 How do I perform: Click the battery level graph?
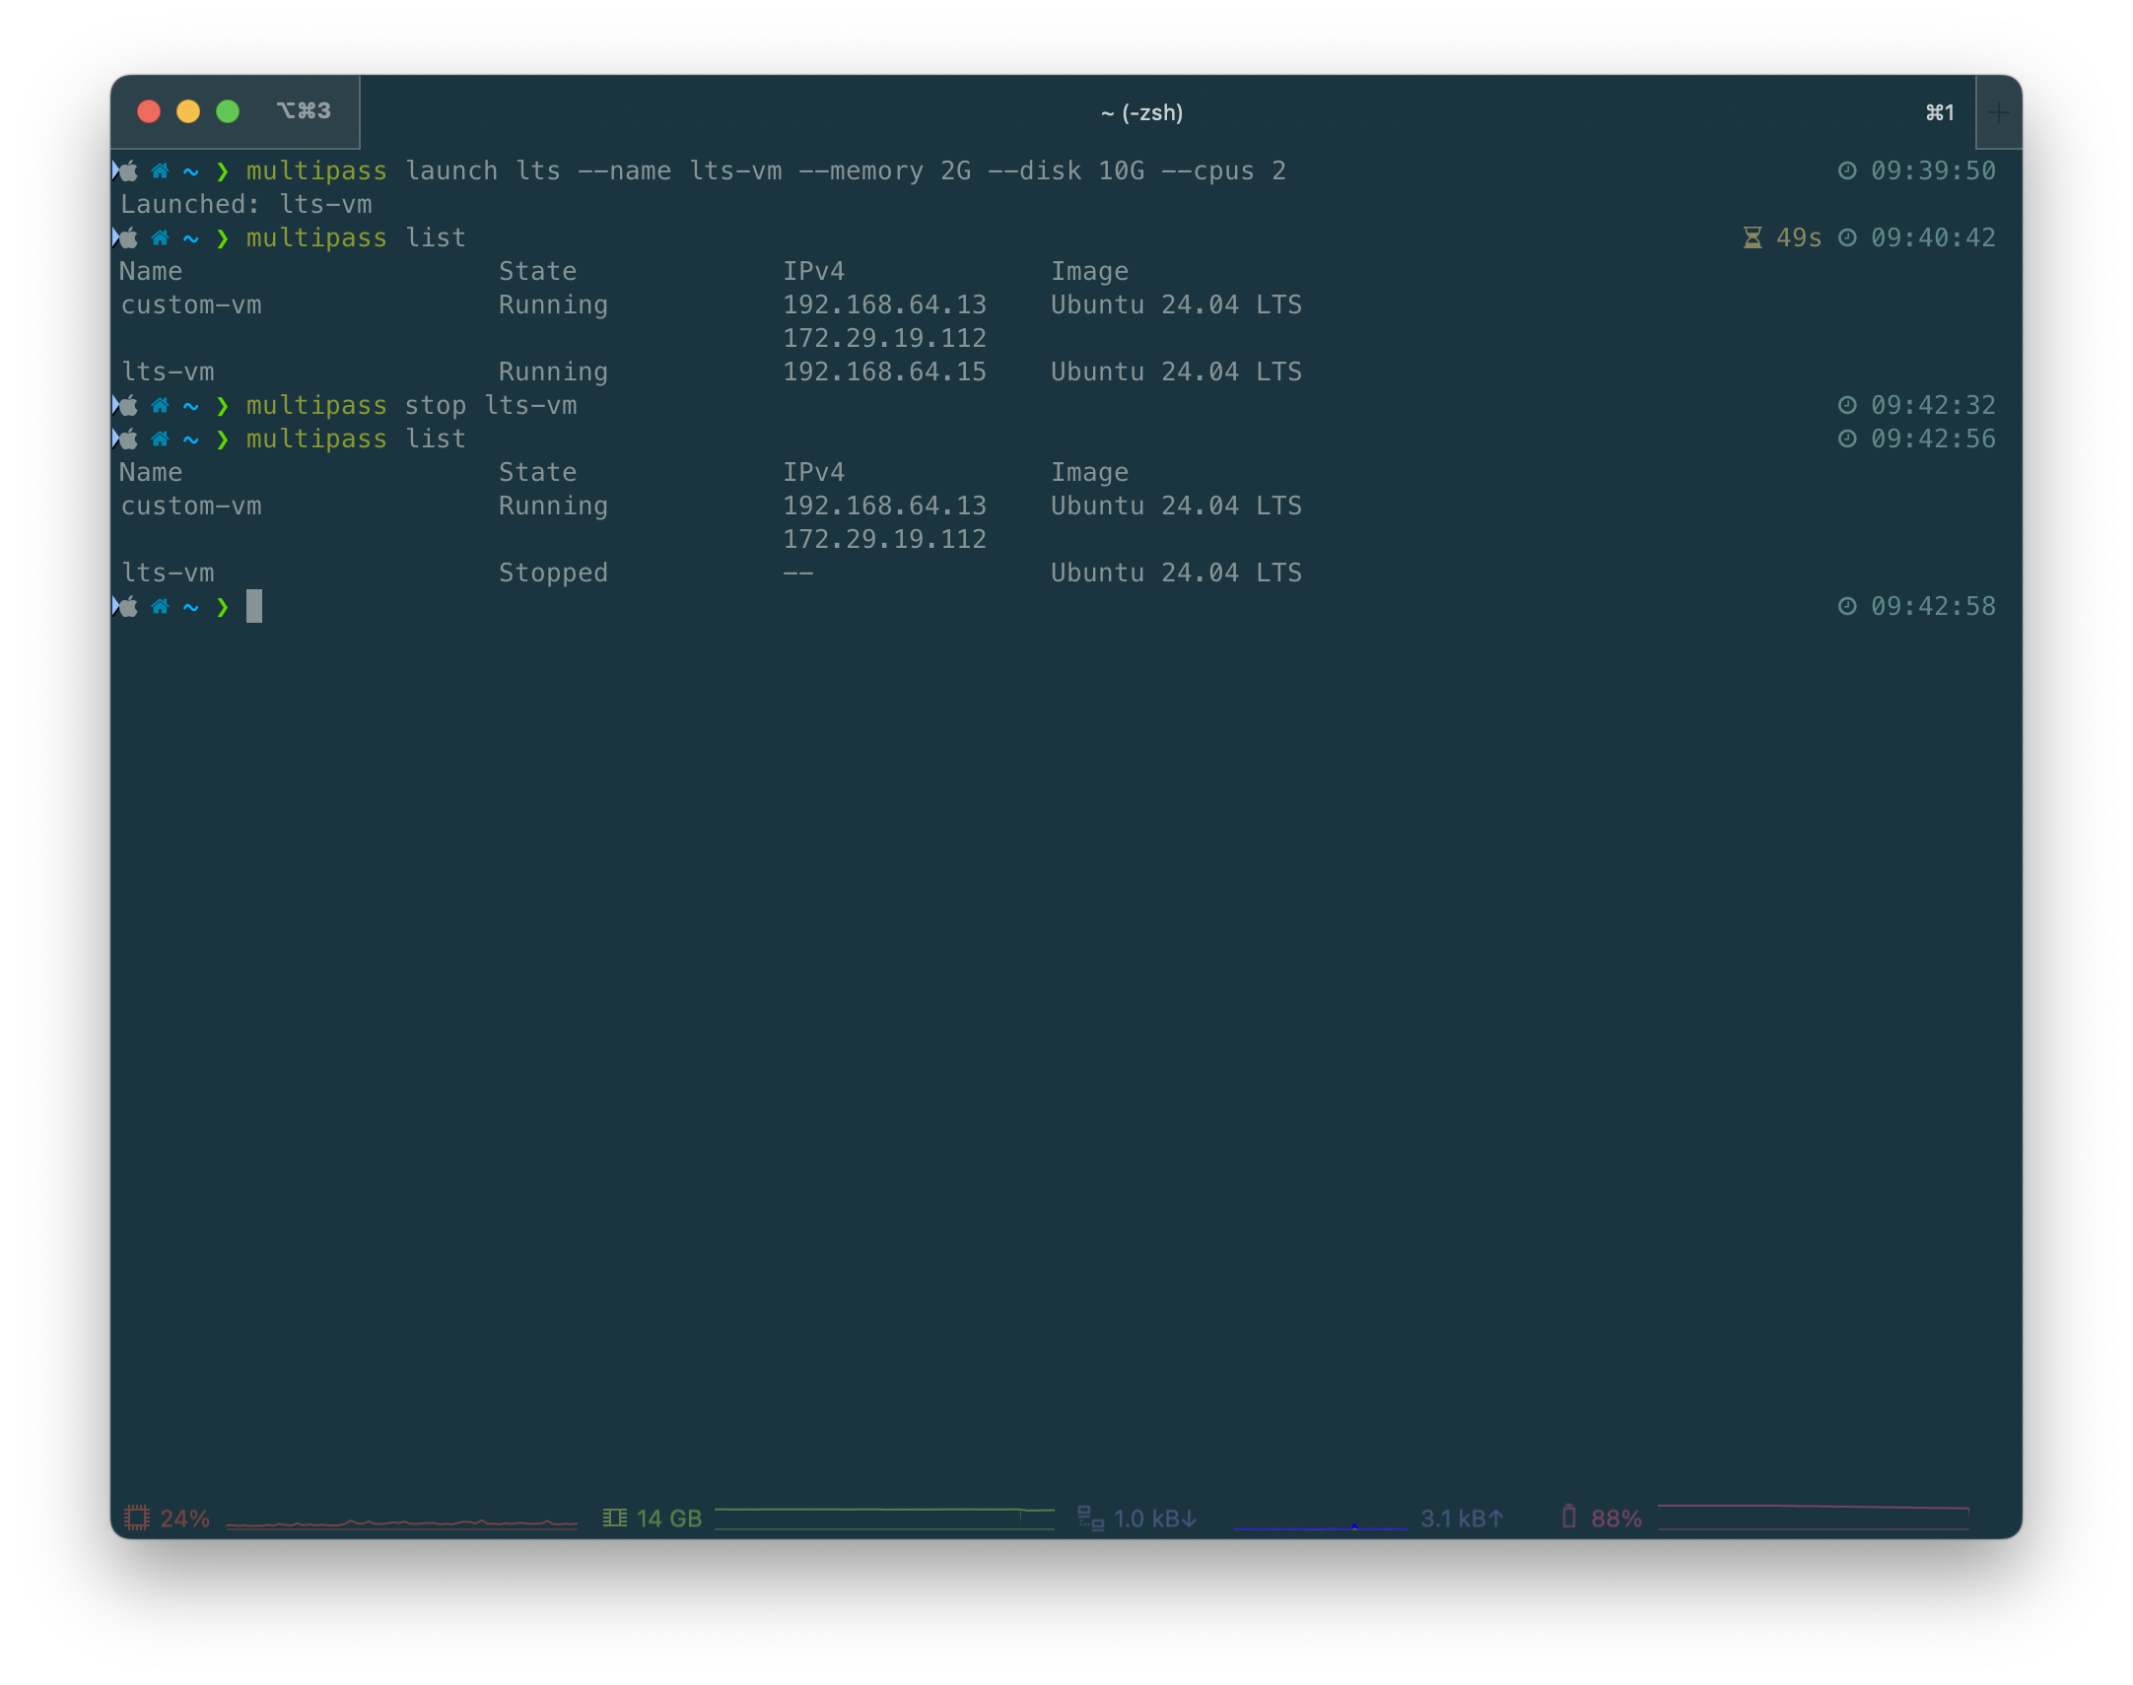tap(1814, 1517)
